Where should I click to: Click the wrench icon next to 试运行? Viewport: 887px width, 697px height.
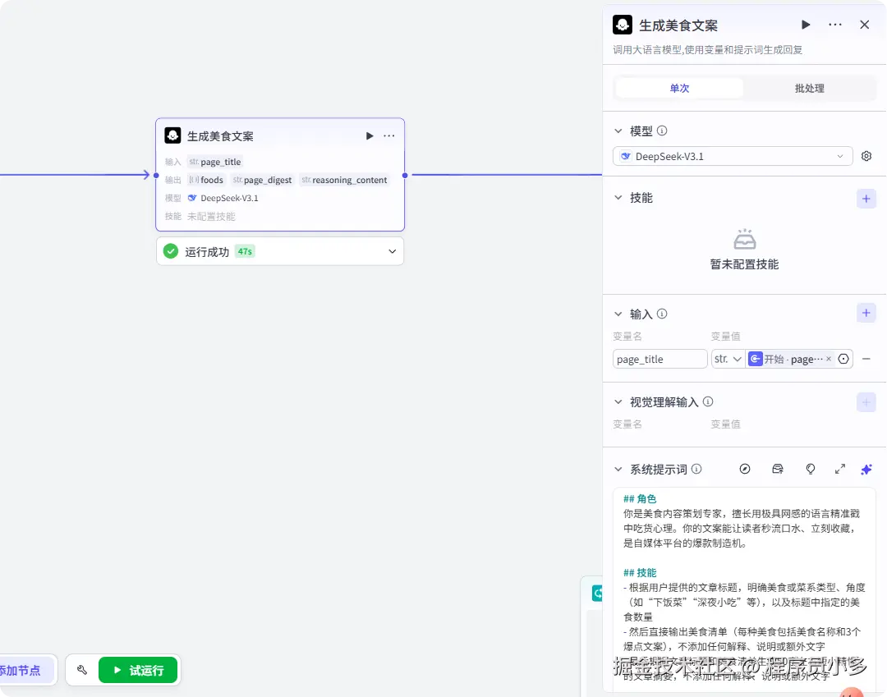pyautogui.click(x=81, y=670)
